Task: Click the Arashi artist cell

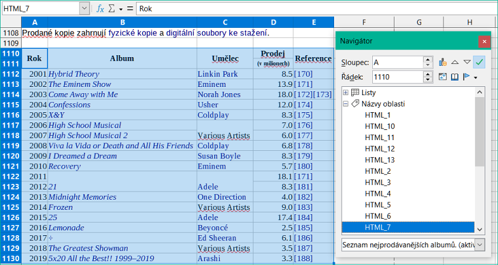Action: [x=225, y=259]
